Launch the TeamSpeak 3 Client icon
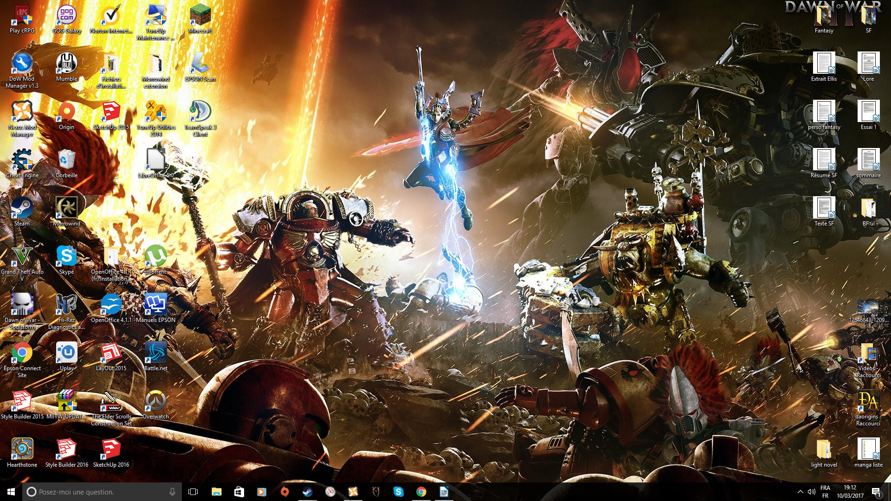The image size is (891, 501). point(200,119)
